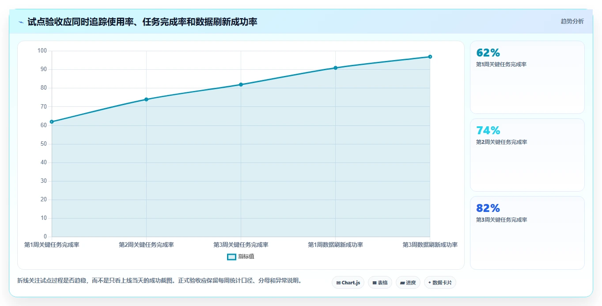Click the 试点验收 title heading text

(x=142, y=22)
